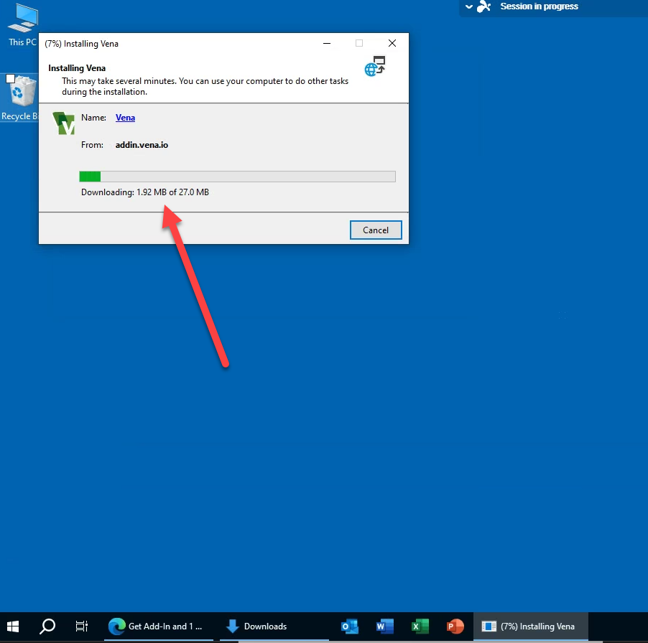Click the Installing Vena bold heading
The height and width of the screenshot is (643, 648).
click(x=77, y=68)
